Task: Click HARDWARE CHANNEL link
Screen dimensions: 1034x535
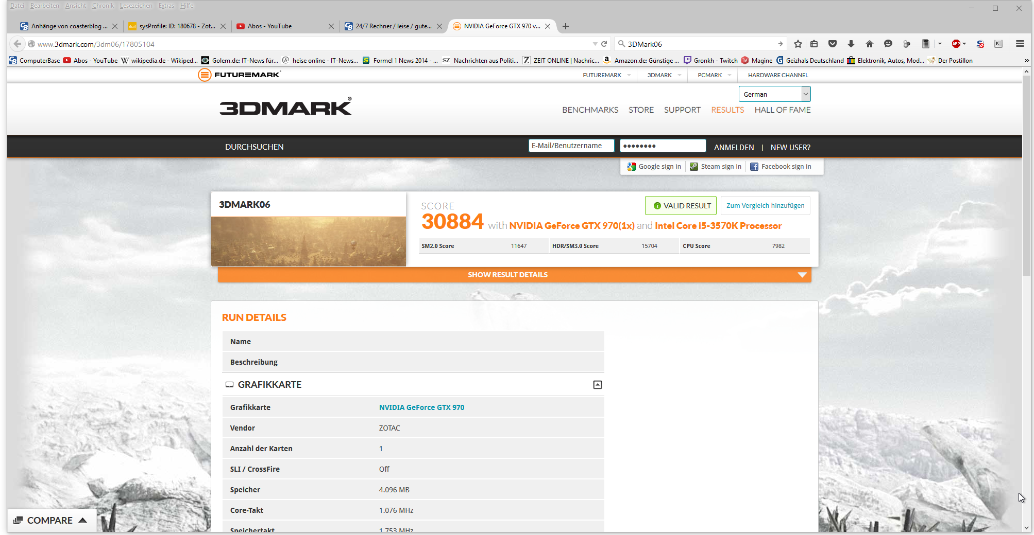Action: tap(778, 75)
